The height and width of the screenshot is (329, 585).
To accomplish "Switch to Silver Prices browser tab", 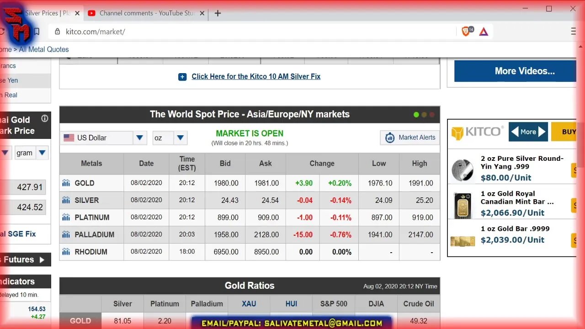I will pos(48,13).
